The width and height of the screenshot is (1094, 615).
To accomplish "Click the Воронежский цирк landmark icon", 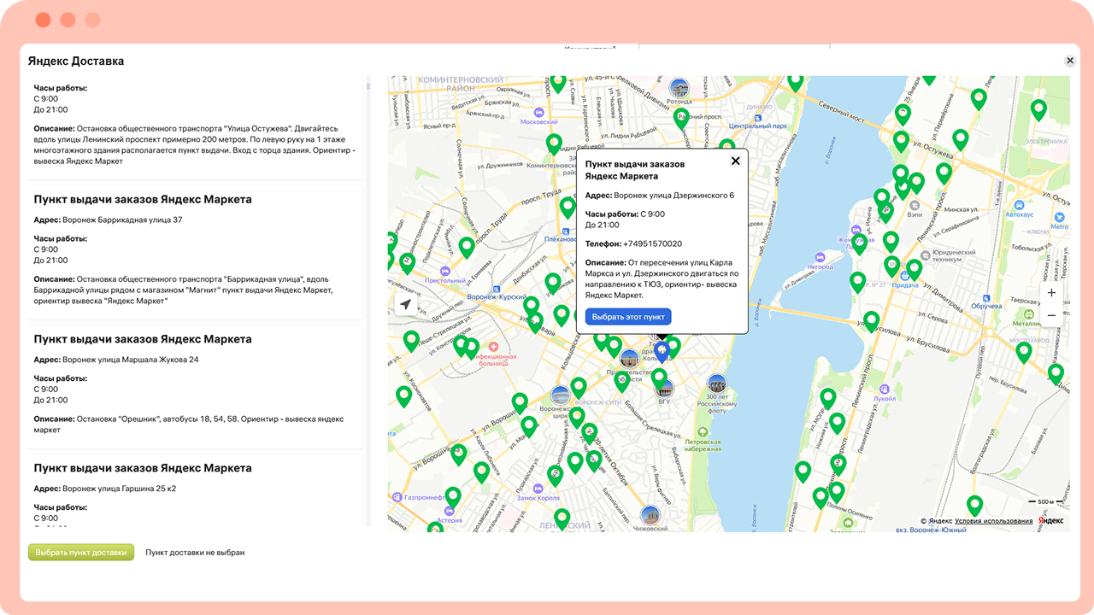I will click(561, 395).
